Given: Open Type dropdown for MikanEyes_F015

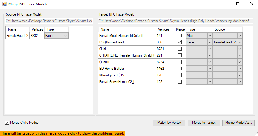Looking at the screenshot, I should tap(199, 75).
